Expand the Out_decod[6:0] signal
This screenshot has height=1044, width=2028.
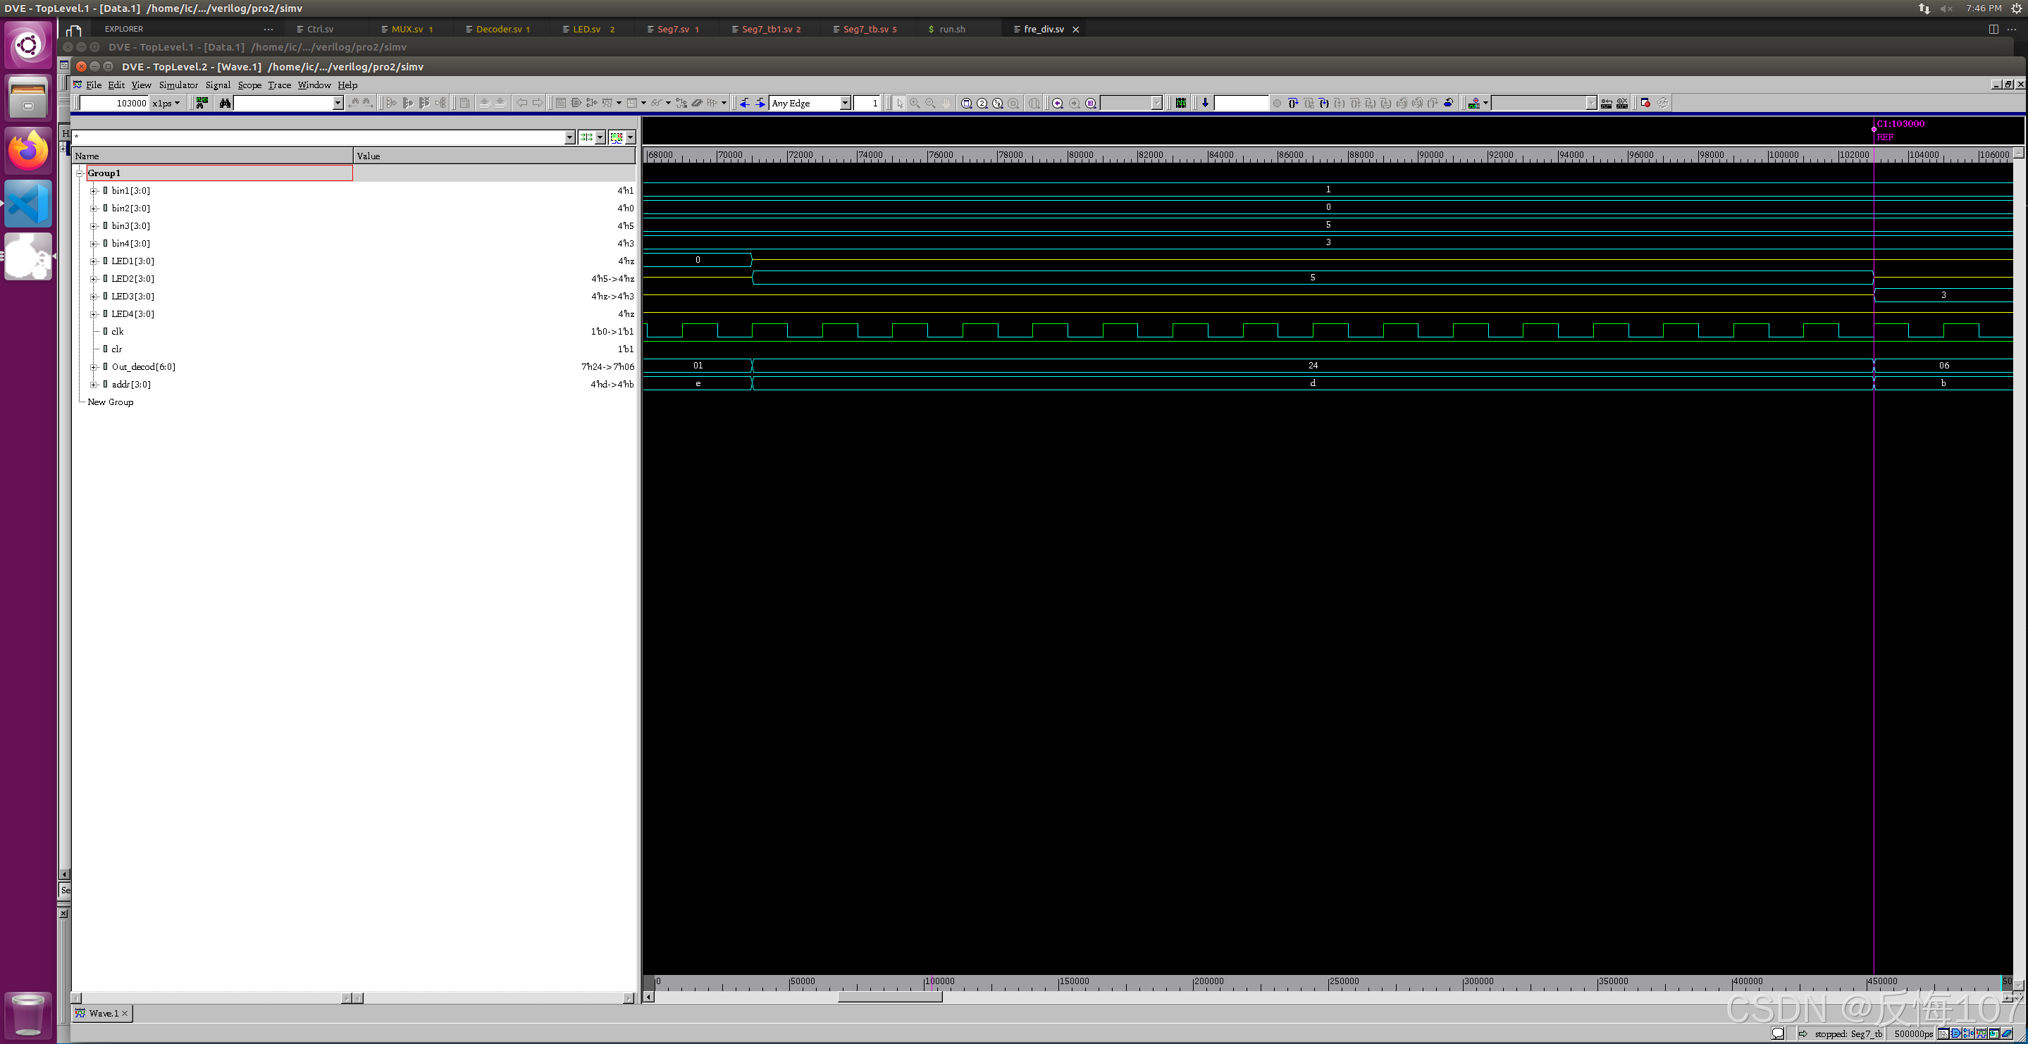point(94,367)
